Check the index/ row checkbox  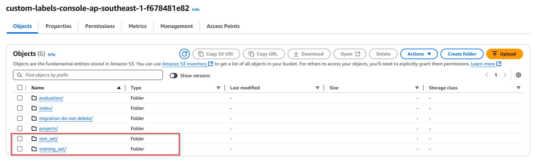20,108
